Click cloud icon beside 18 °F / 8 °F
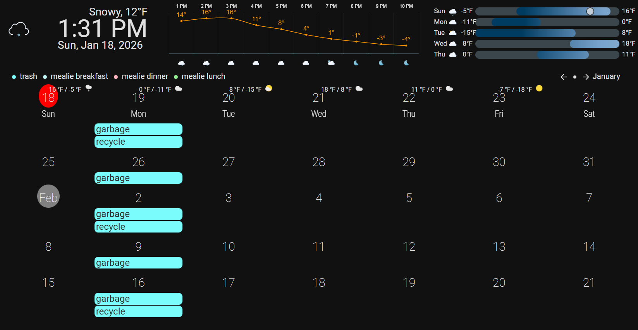Image resolution: width=638 pixels, height=330 pixels. [x=359, y=89]
